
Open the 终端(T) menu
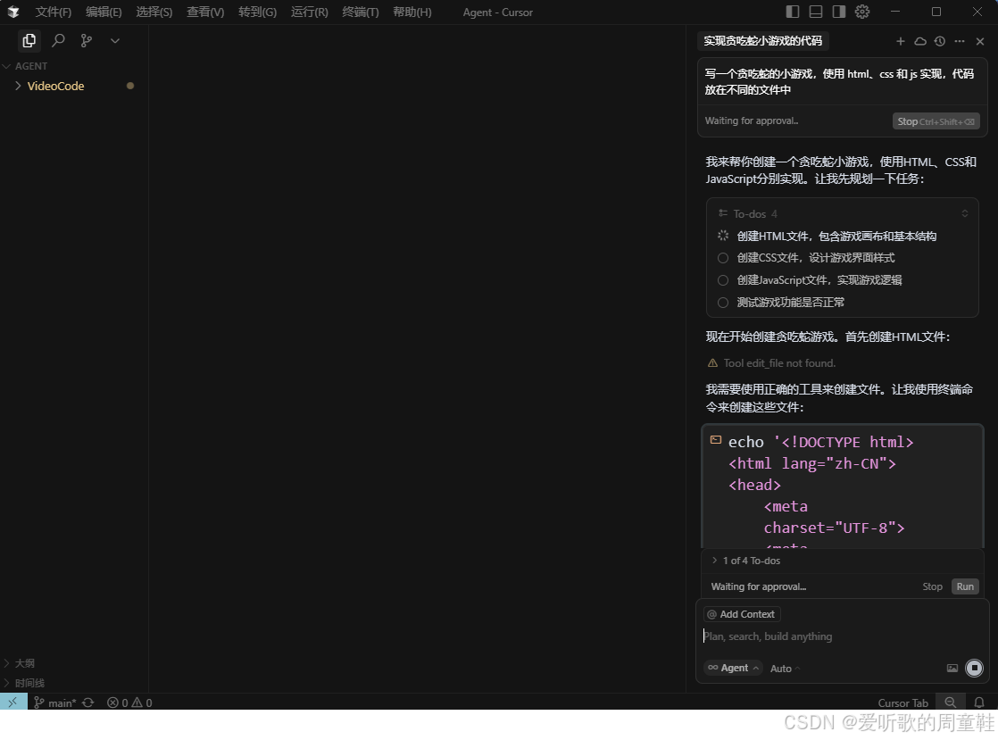pos(361,12)
